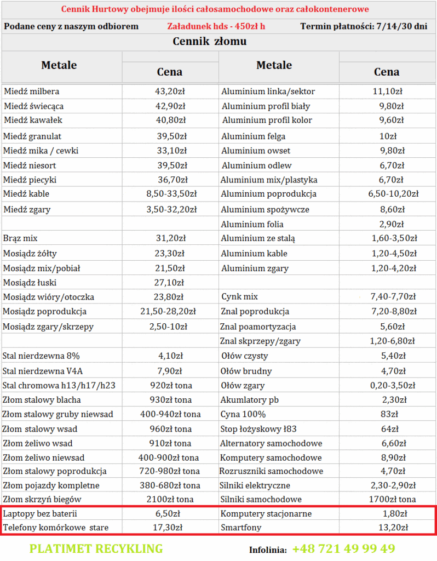The width and height of the screenshot is (437, 561).
Task: Click the Smartfony price 13,20zł
Action: [x=389, y=527]
